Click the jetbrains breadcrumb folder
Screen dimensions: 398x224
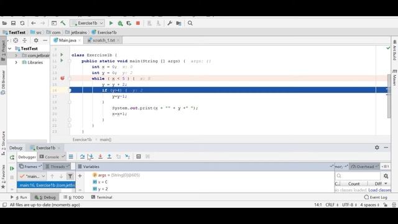click(x=76, y=32)
